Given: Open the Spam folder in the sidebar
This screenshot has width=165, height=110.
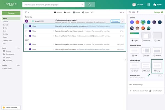Looking at the screenshot, I should tap(5, 37).
